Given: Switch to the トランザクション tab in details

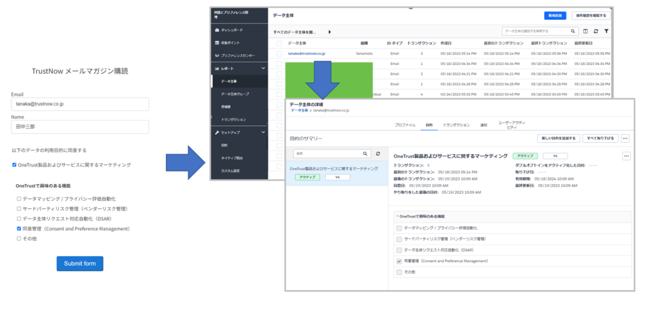Looking at the screenshot, I should 456,125.
